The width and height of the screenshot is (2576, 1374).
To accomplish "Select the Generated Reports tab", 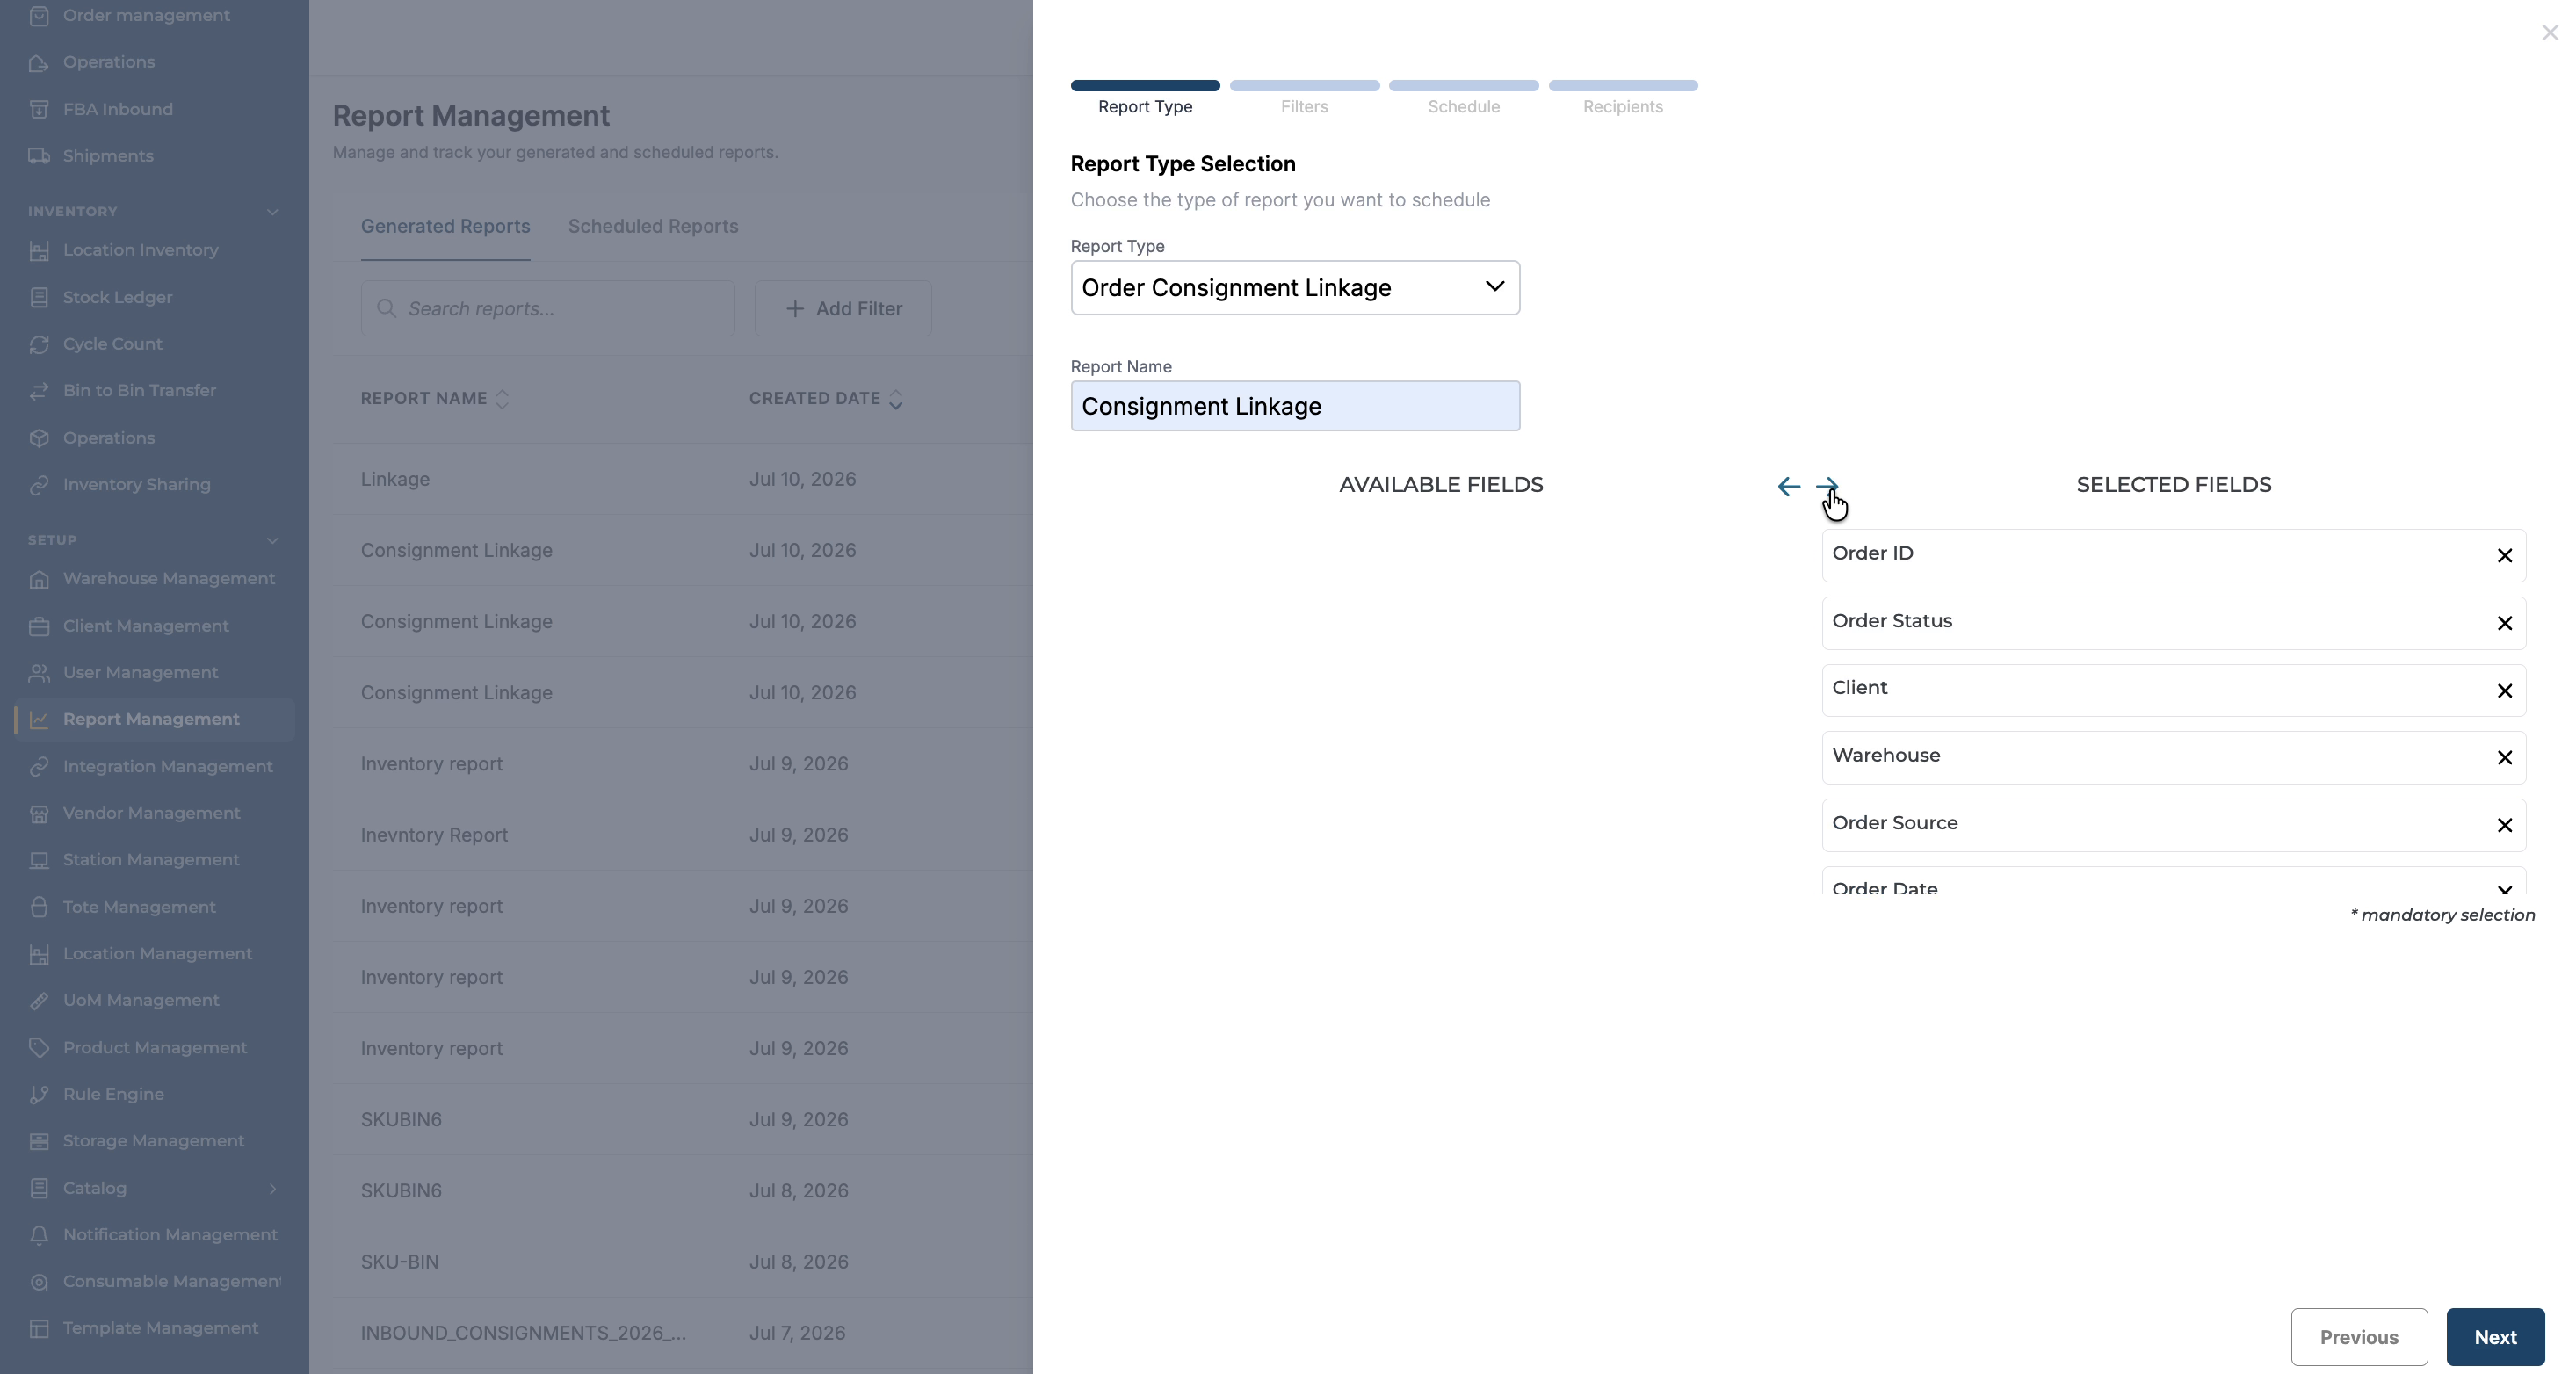I will 445,226.
